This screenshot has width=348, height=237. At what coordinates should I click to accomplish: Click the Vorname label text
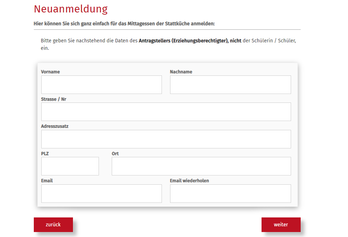pyautogui.click(x=51, y=72)
